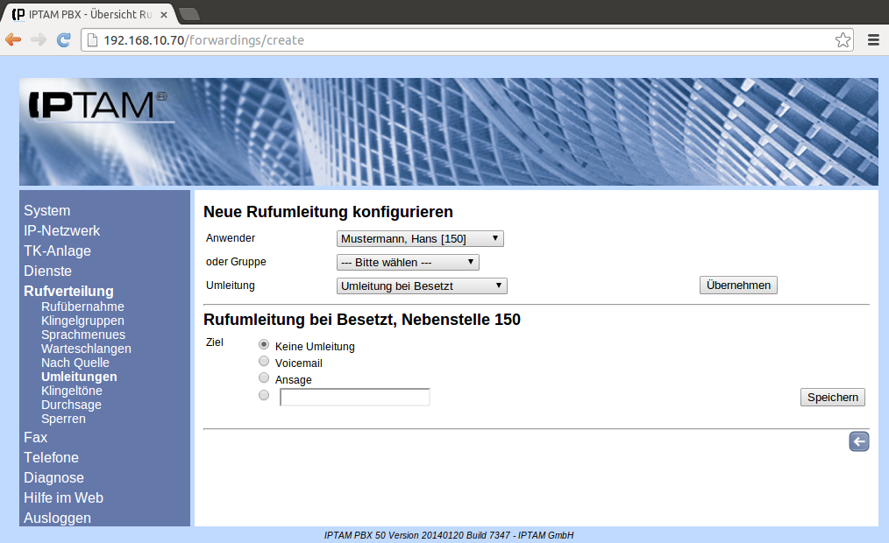
Task: Close the IPTAM PBX browser tab
Action: [164, 15]
